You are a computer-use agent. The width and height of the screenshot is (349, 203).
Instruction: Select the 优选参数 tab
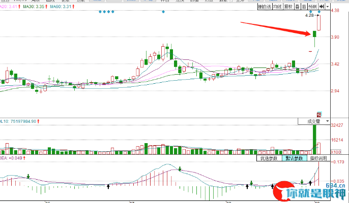[269, 158]
